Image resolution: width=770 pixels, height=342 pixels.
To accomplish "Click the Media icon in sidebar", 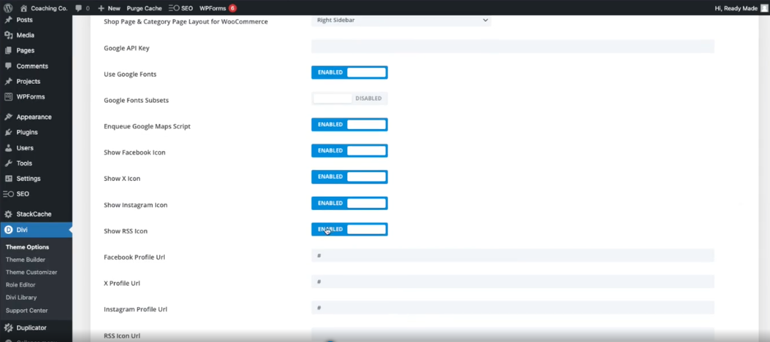I will click(8, 36).
